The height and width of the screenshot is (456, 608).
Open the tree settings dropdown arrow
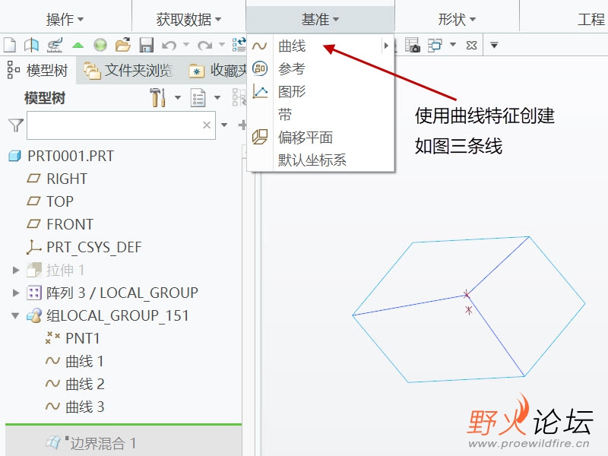pyautogui.click(x=178, y=97)
